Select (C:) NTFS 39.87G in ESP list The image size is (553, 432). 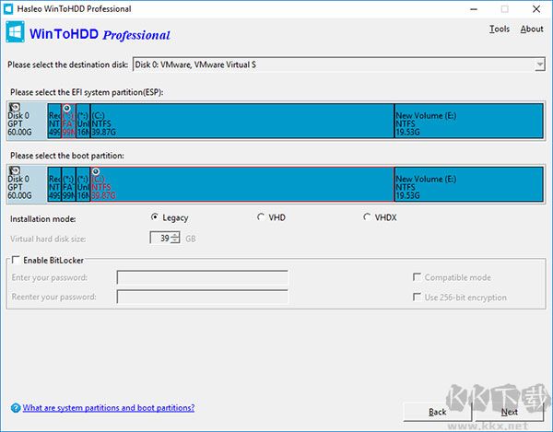click(241, 121)
